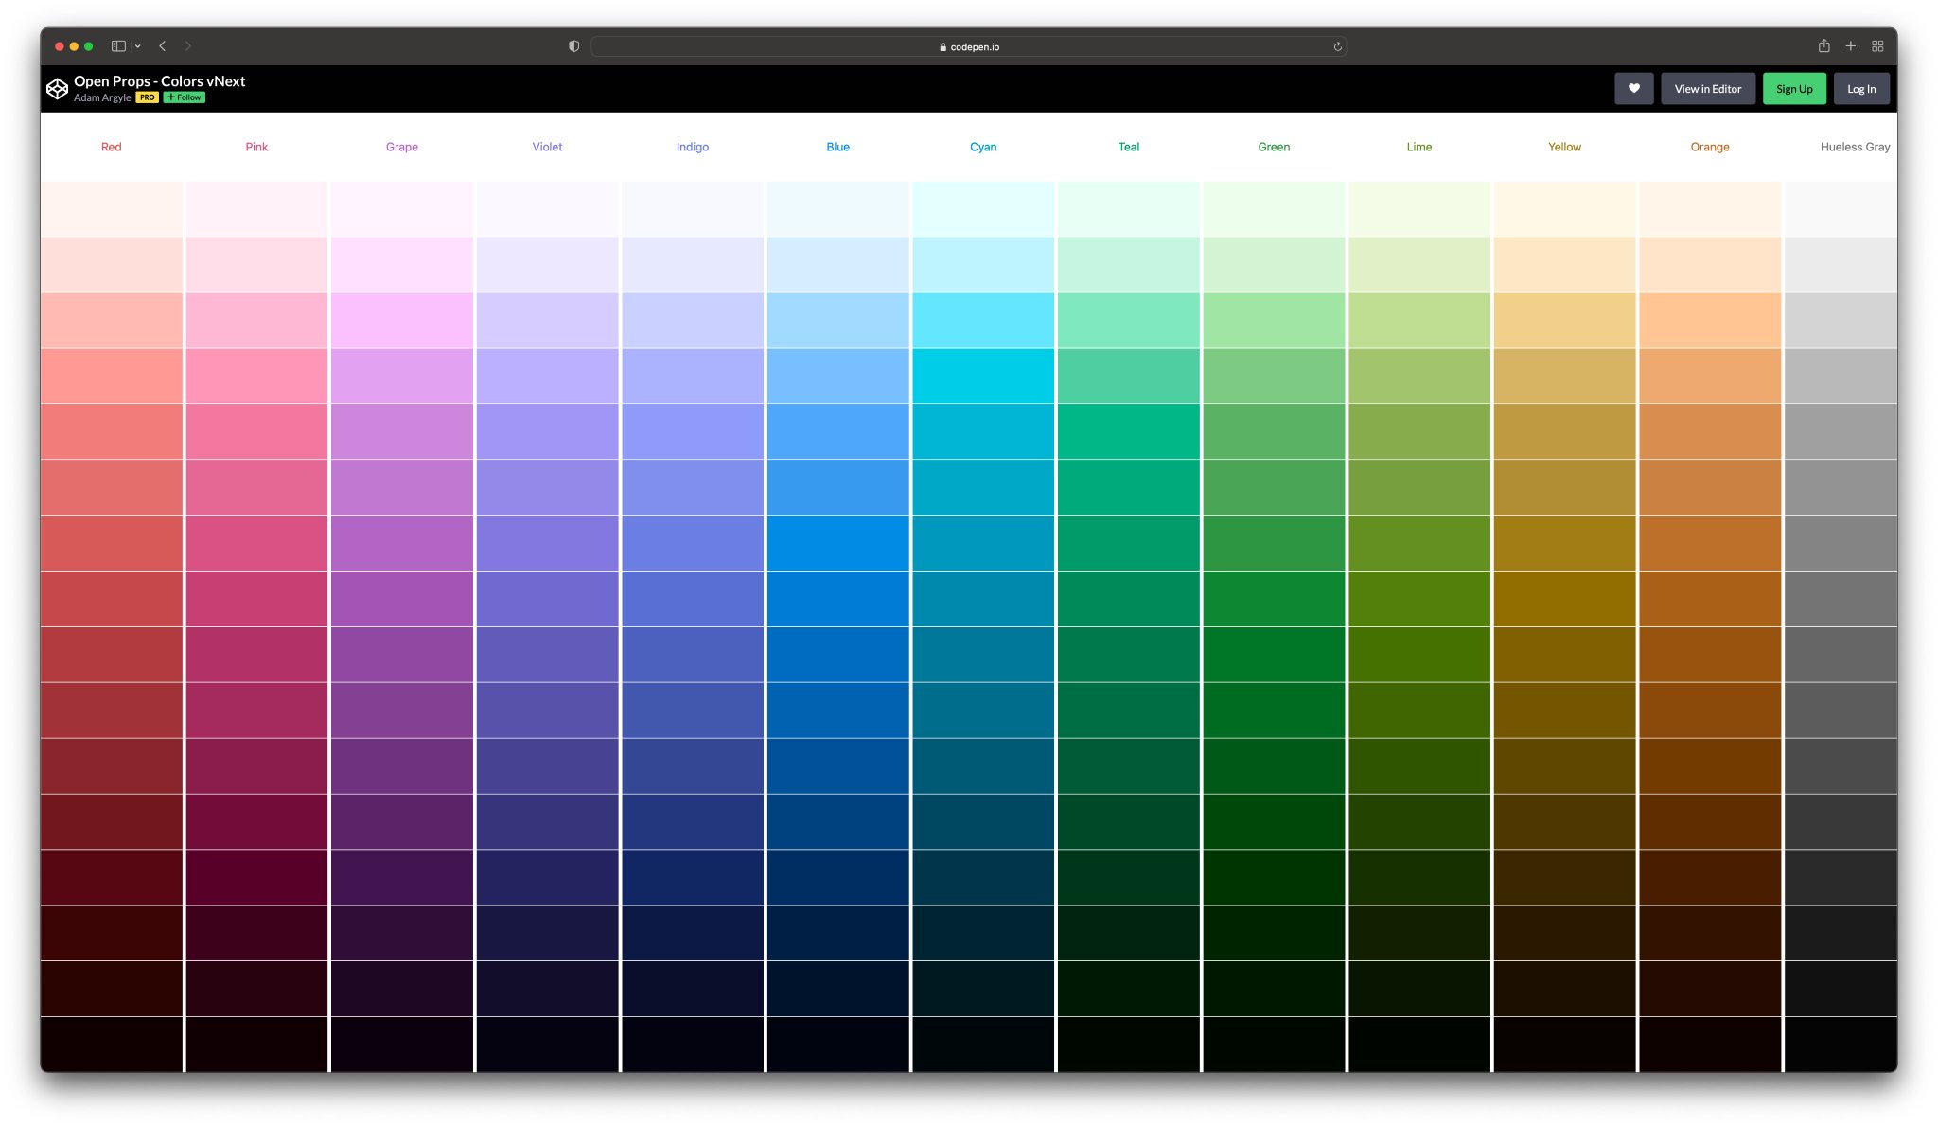The width and height of the screenshot is (1938, 1126).
Task: Click the Hueless Gray column label
Action: (x=1854, y=147)
